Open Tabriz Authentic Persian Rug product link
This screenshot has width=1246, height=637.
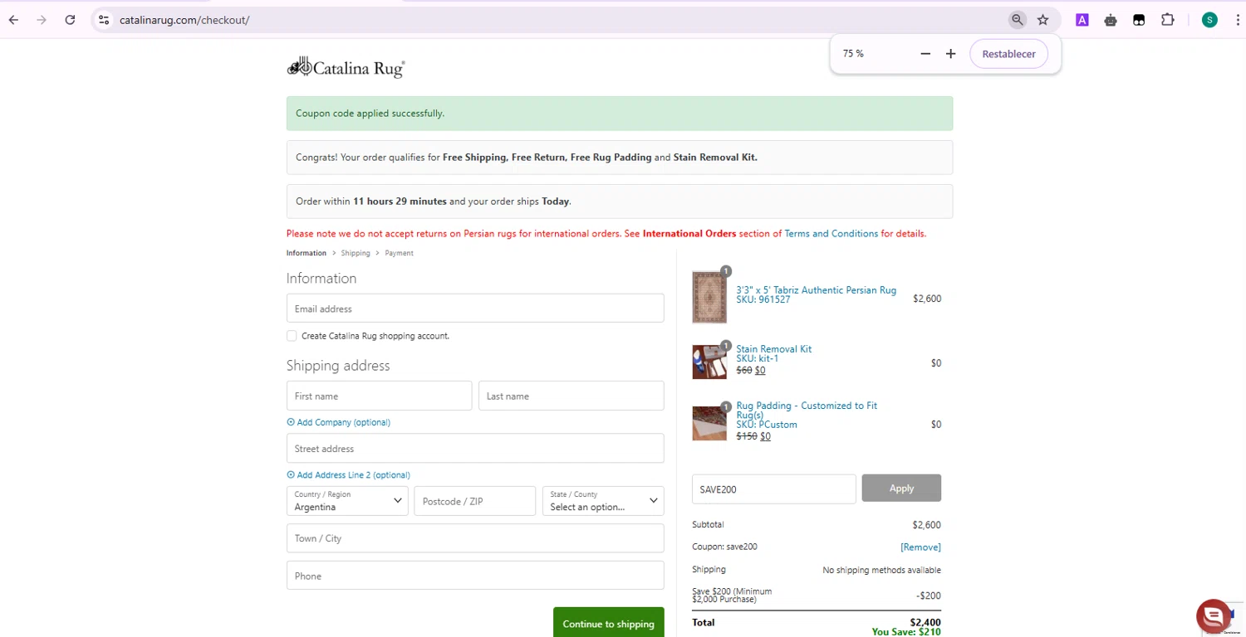point(817,290)
